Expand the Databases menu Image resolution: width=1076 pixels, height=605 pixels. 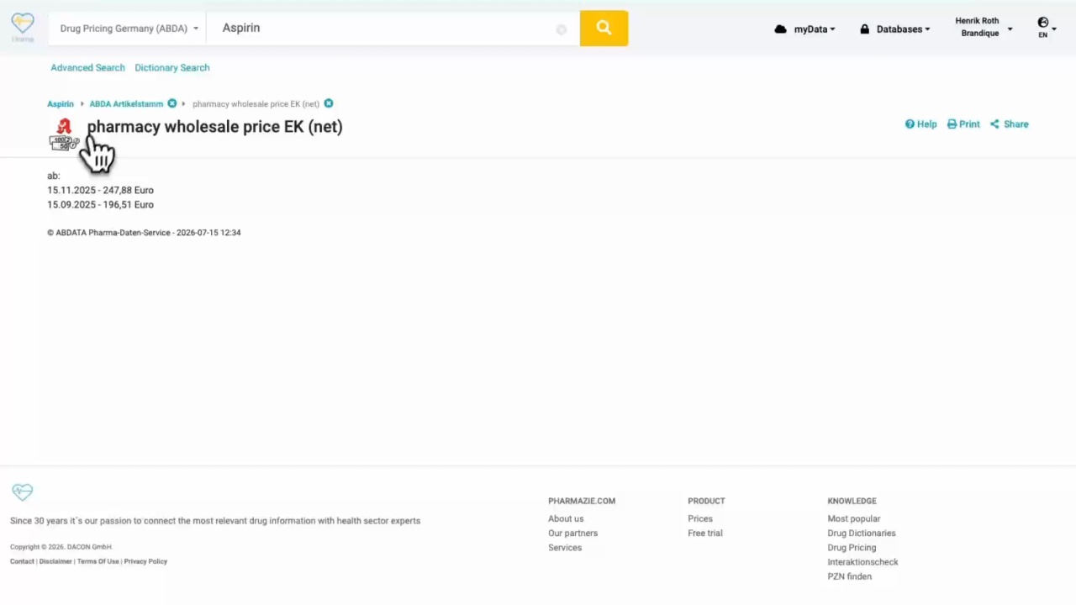(894, 29)
